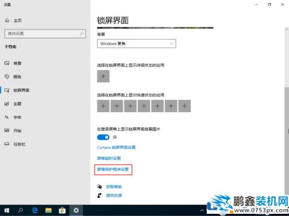
Task: Click 获取帮助 link
Action: point(114,187)
